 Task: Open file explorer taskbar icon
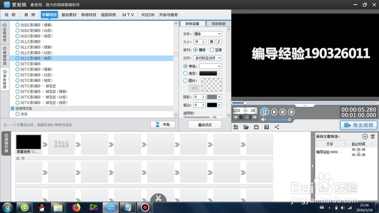click(x=58, y=207)
